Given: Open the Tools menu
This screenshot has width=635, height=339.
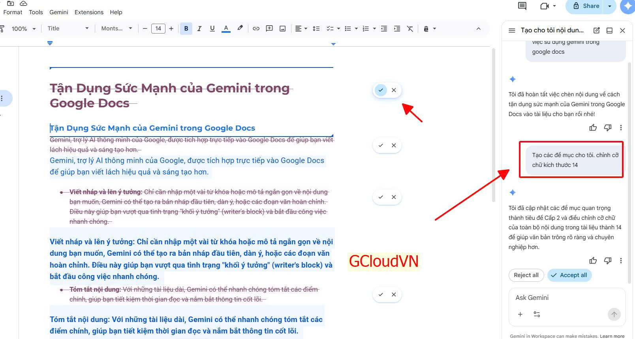Looking at the screenshot, I should 36,12.
